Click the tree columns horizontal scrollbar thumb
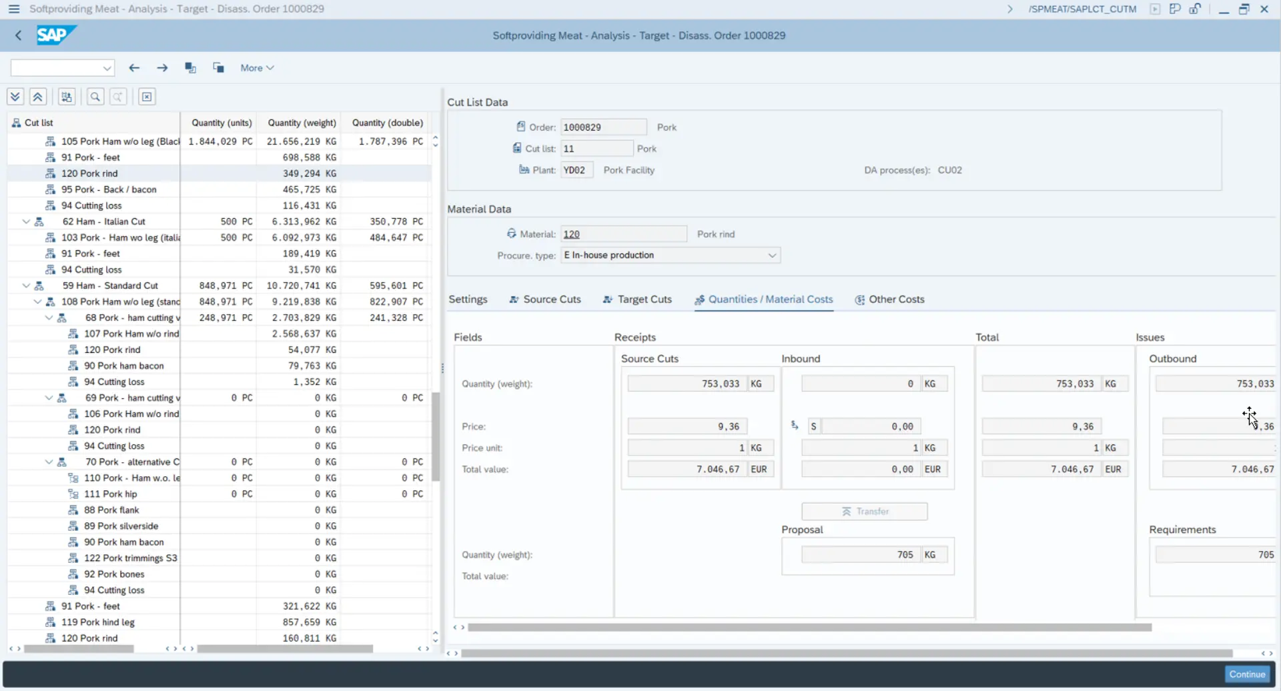 click(x=285, y=649)
